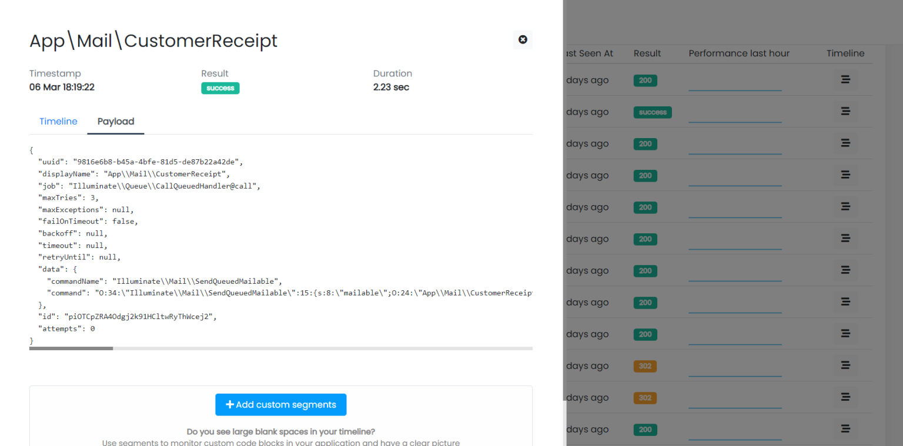Click the close icon on the CustomerReceipt modal
Viewport: 903px width, 446px height.
click(x=523, y=39)
